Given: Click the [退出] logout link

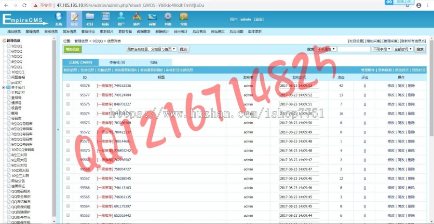Looking at the screenshot, I should coord(259,19).
